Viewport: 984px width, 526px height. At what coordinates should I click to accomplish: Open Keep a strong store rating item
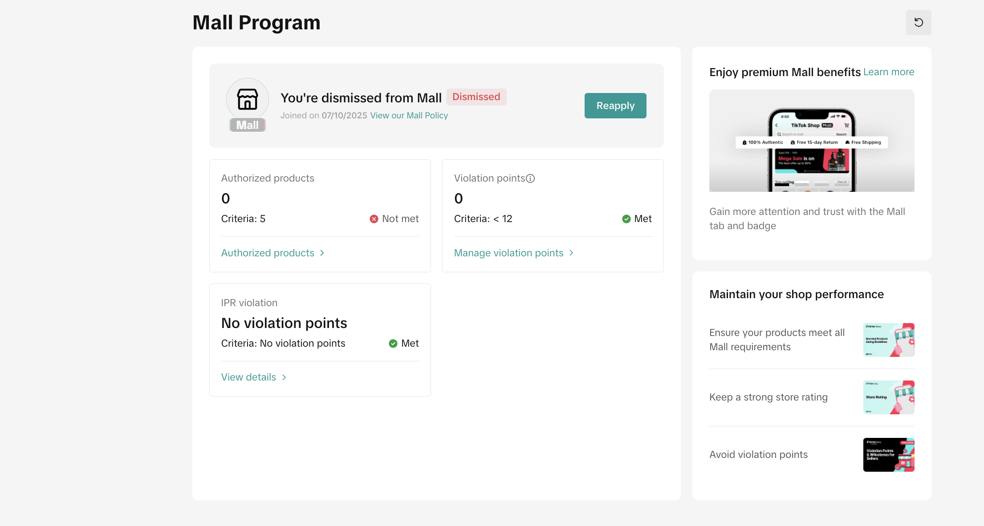pos(768,397)
